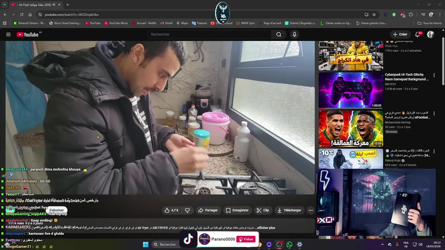Click the Partager share button
This screenshot has width=445, height=250.
[208, 210]
